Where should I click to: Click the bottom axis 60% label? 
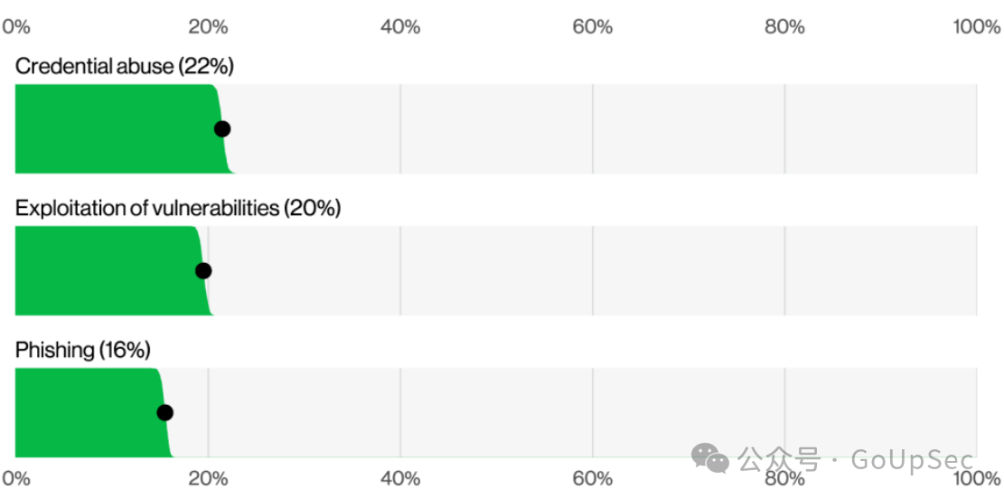[592, 479]
